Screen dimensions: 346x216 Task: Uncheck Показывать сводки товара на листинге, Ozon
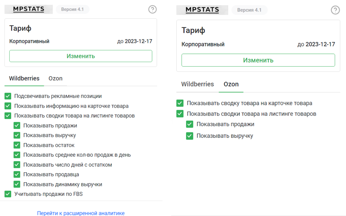(180, 114)
